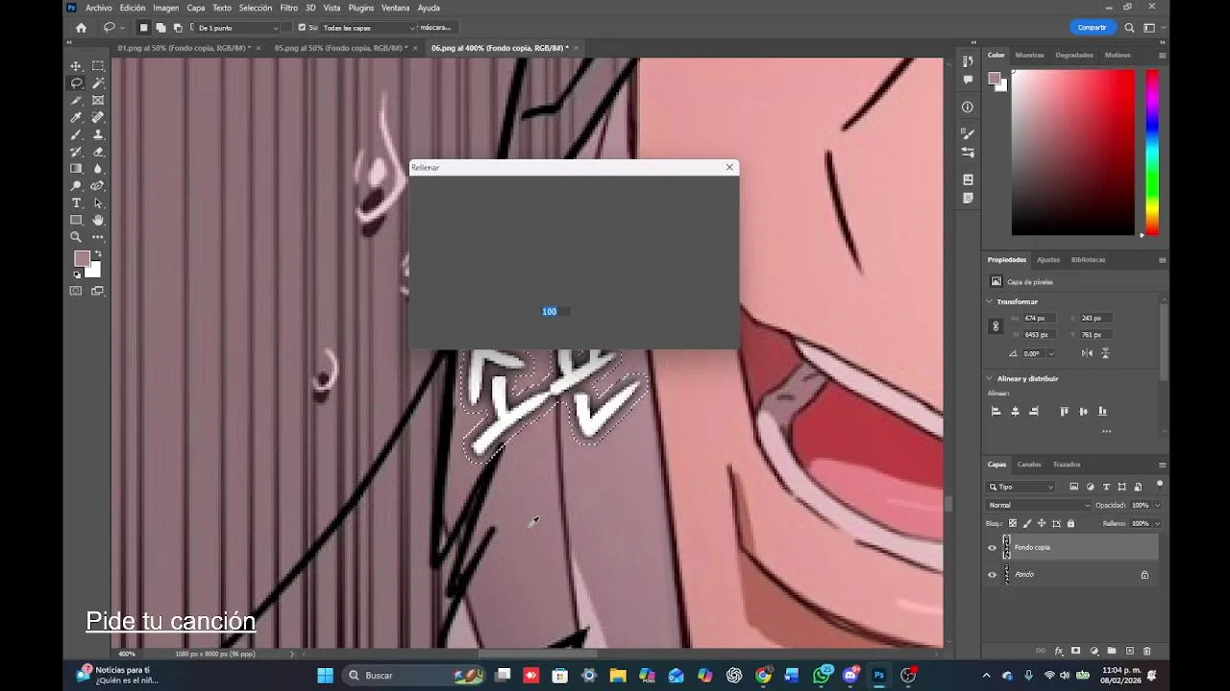The height and width of the screenshot is (691, 1230).
Task: Select the Brush tool
Action: point(76,135)
